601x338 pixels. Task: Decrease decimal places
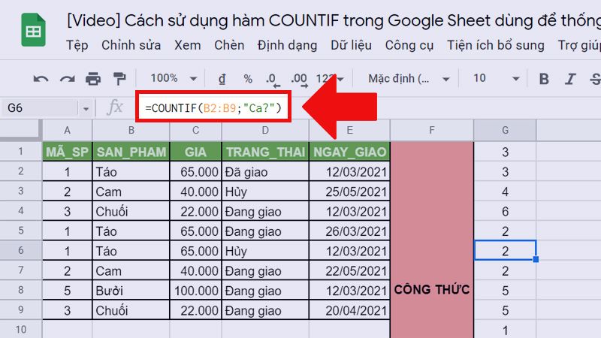click(x=273, y=79)
